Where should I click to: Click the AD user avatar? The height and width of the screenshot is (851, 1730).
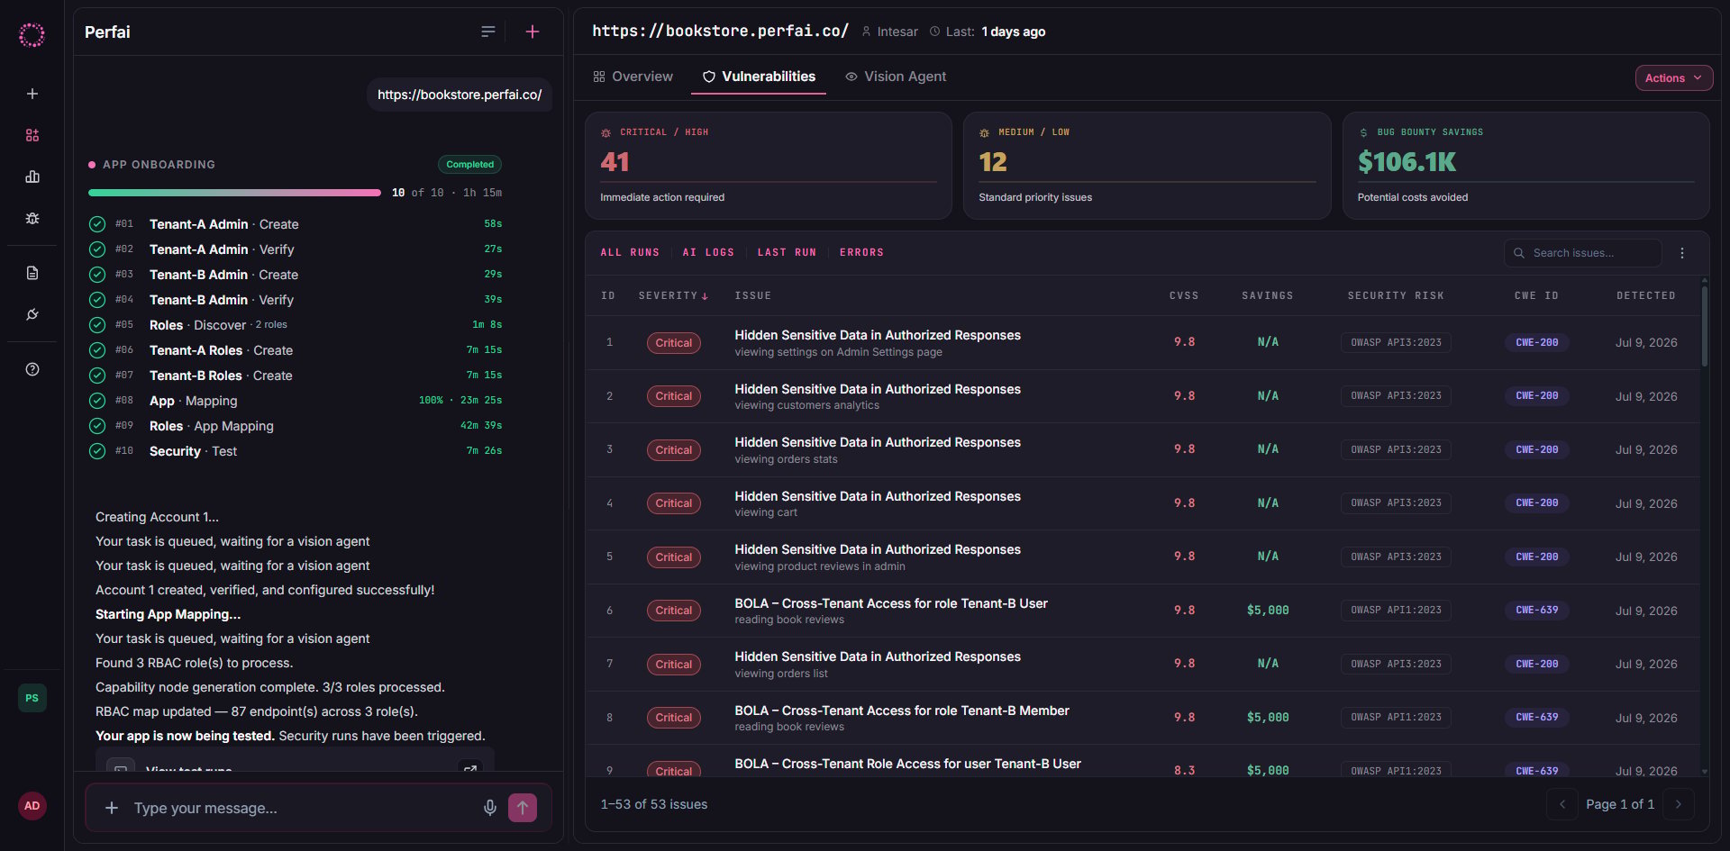tap(32, 806)
